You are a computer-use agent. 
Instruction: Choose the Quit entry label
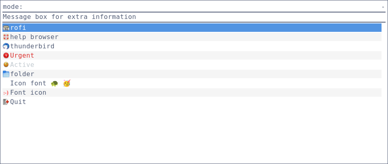pos(18,102)
